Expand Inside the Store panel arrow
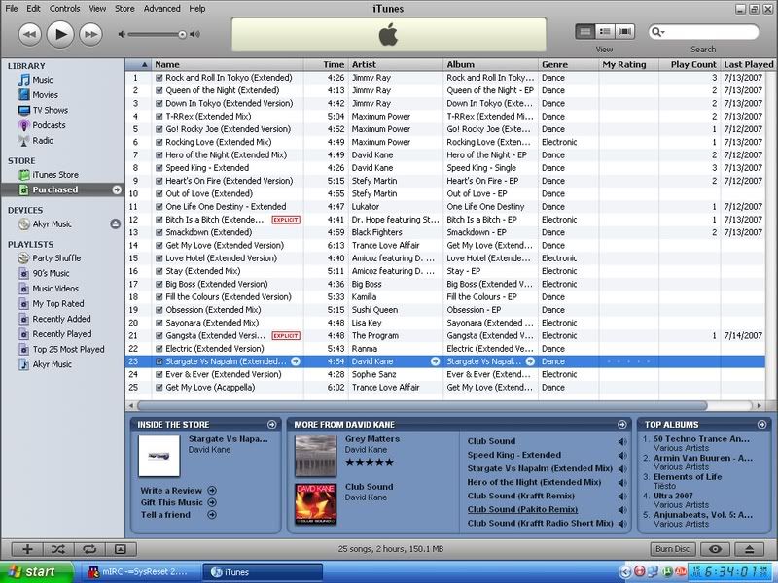Image resolution: width=778 pixels, height=583 pixels. point(272,425)
